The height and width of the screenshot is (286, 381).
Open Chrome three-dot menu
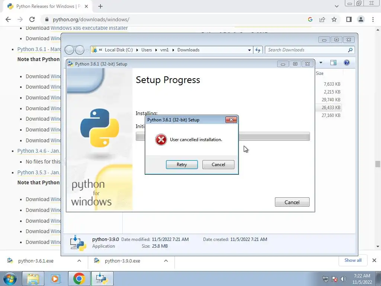[x=373, y=19]
